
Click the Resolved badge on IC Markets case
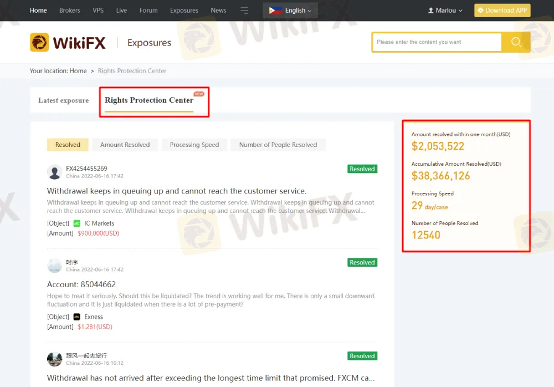pyautogui.click(x=362, y=169)
